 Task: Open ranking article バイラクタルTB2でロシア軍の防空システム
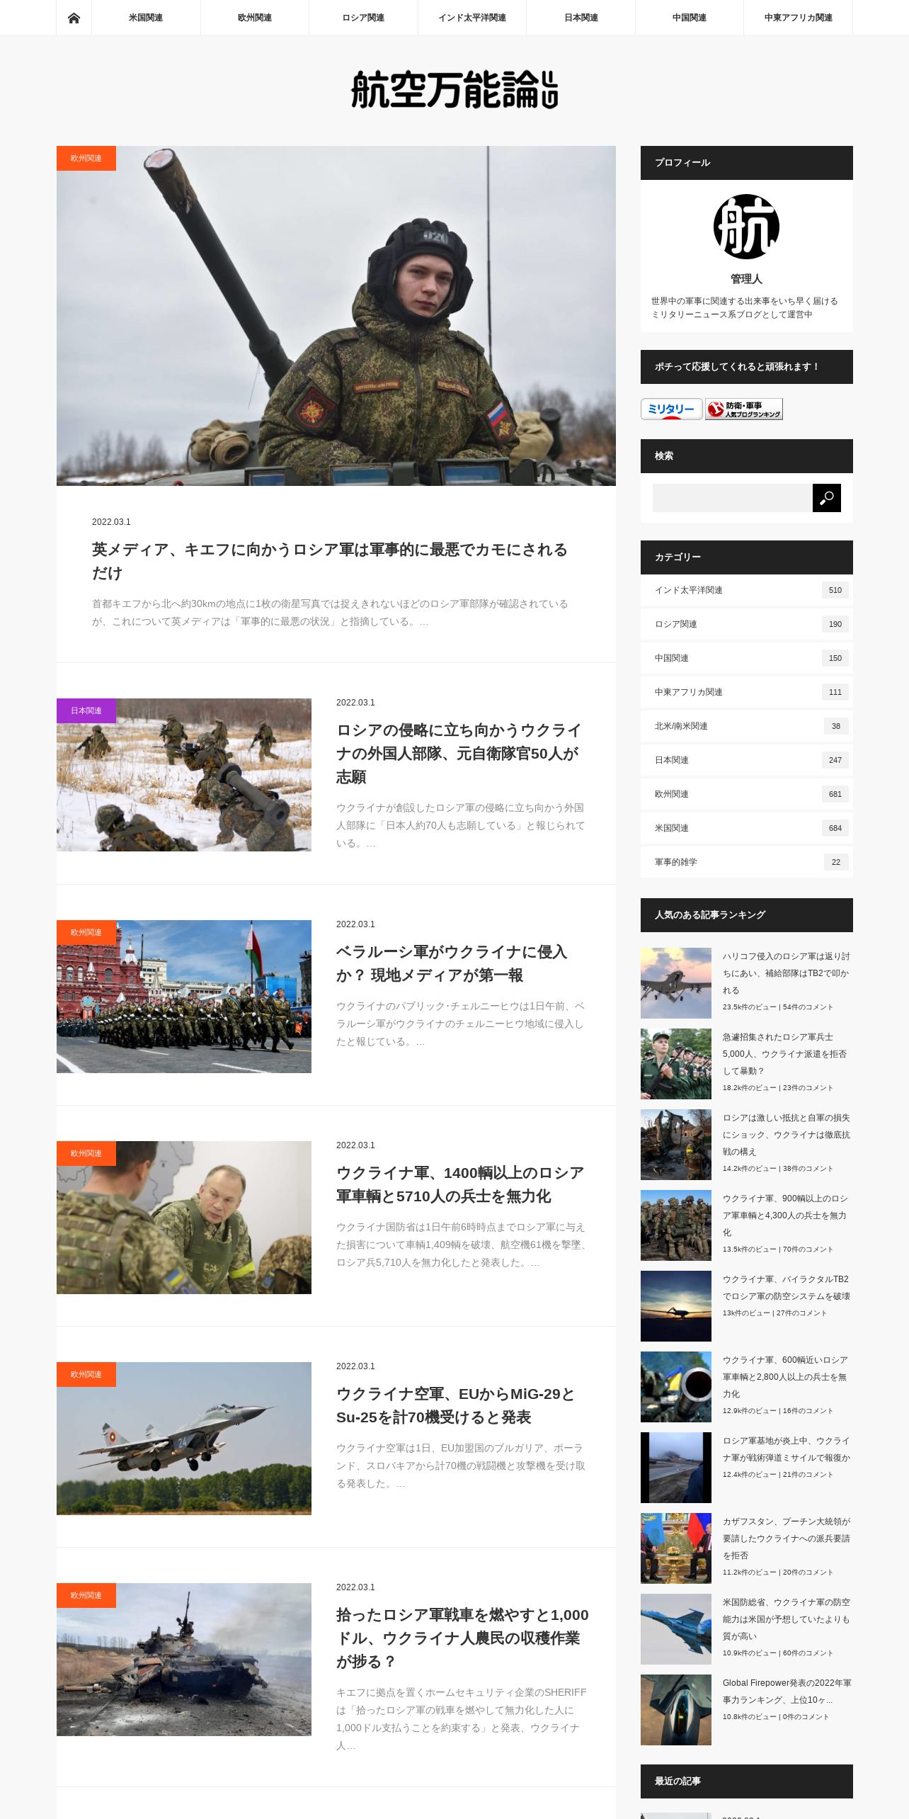pyautogui.click(x=786, y=1288)
